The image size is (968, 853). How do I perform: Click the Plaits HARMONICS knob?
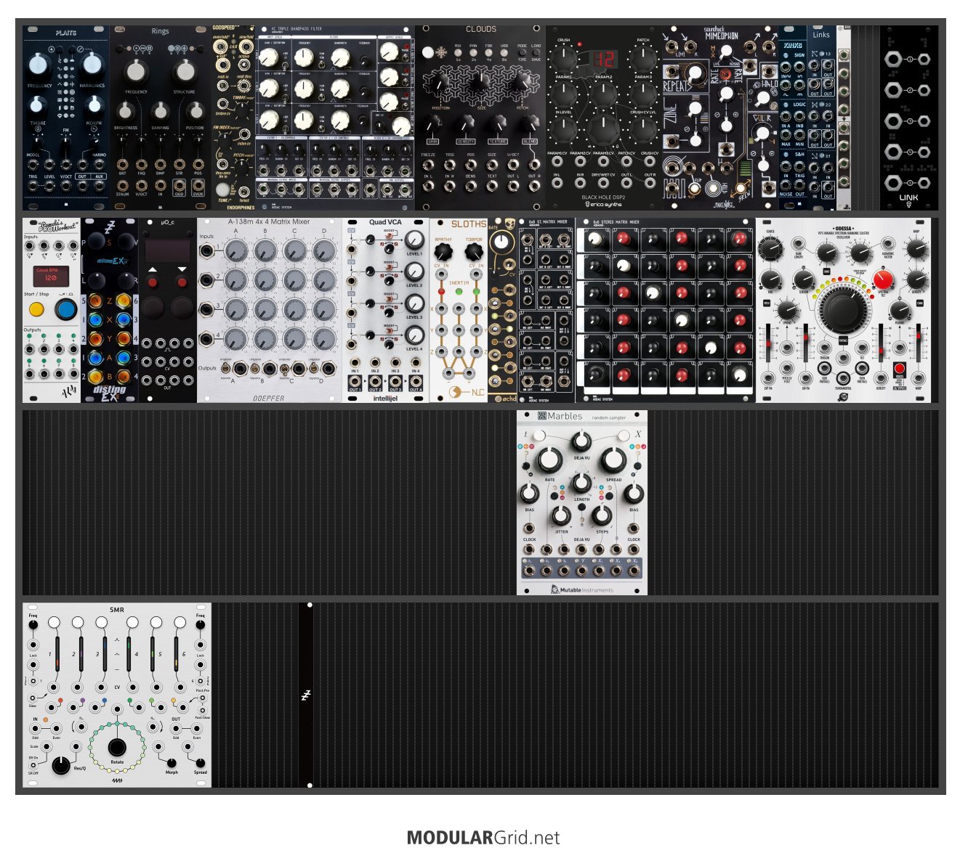92,65
